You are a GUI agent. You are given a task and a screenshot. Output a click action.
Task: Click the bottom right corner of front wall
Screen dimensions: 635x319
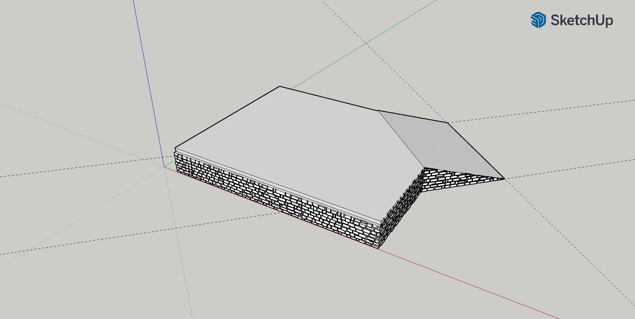point(378,248)
